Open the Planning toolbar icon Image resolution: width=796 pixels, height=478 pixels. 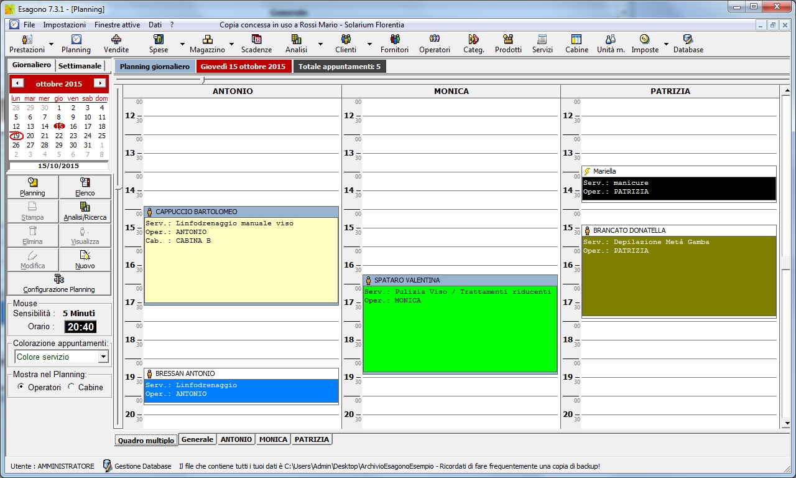coord(76,44)
